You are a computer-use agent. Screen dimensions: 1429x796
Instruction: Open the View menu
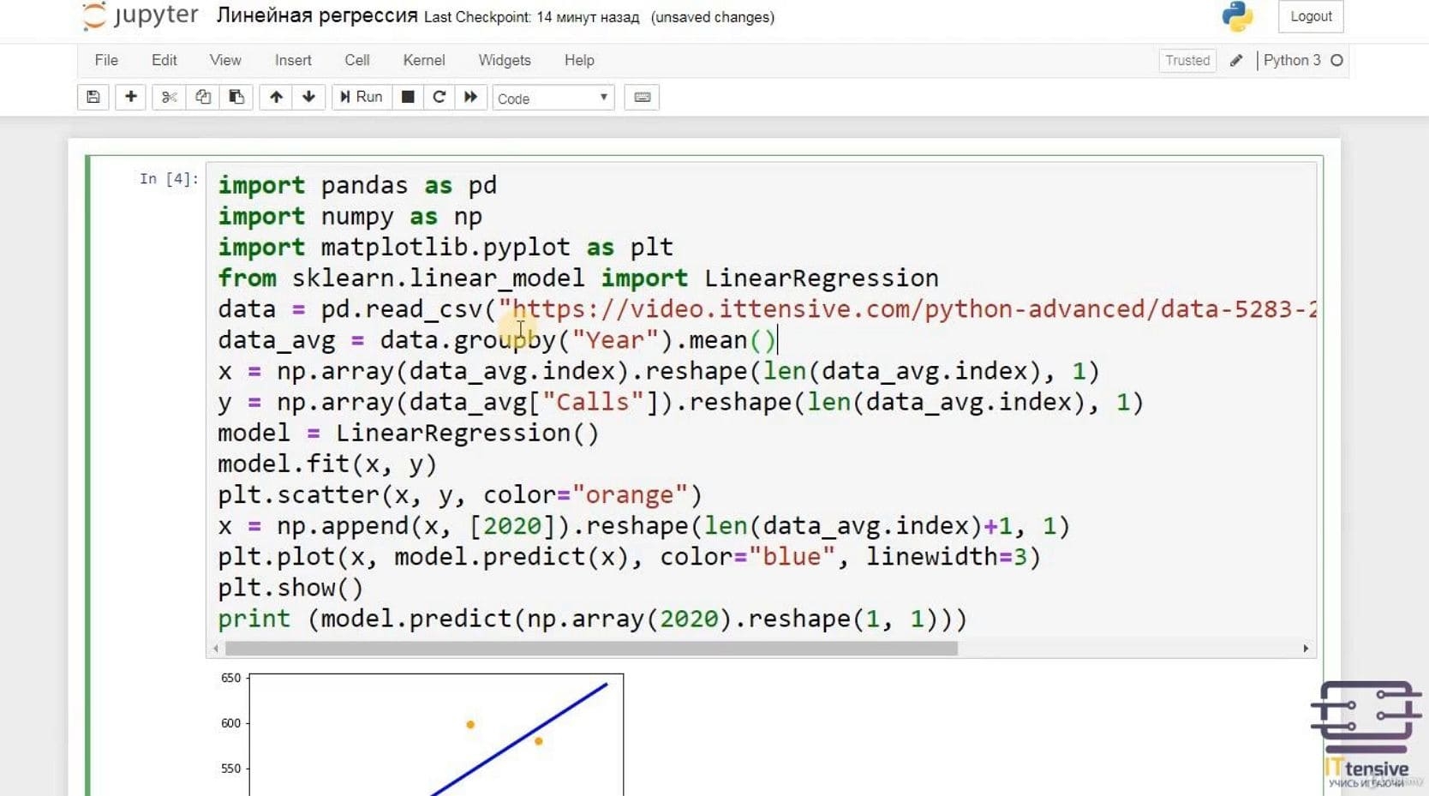(225, 61)
